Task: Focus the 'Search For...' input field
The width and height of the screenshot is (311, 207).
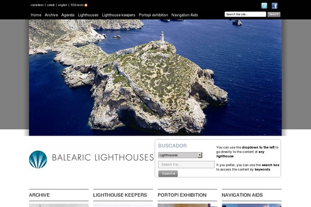Action: pos(186,165)
